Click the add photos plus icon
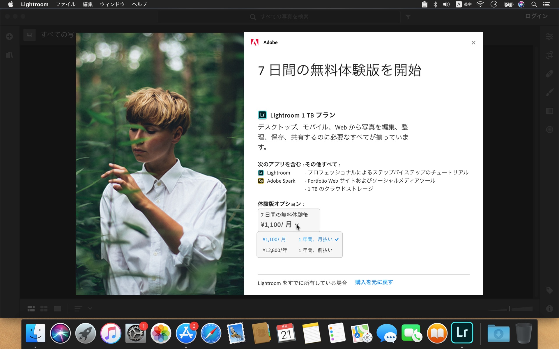The width and height of the screenshot is (559, 349). click(x=9, y=36)
